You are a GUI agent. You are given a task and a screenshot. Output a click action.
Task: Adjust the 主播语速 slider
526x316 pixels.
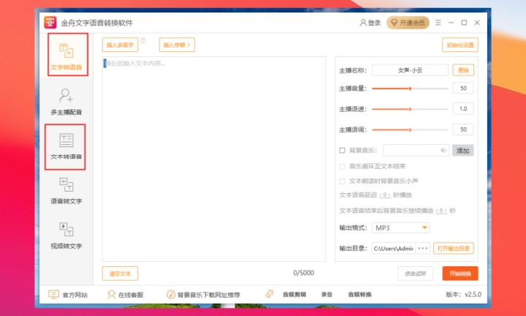(x=410, y=109)
